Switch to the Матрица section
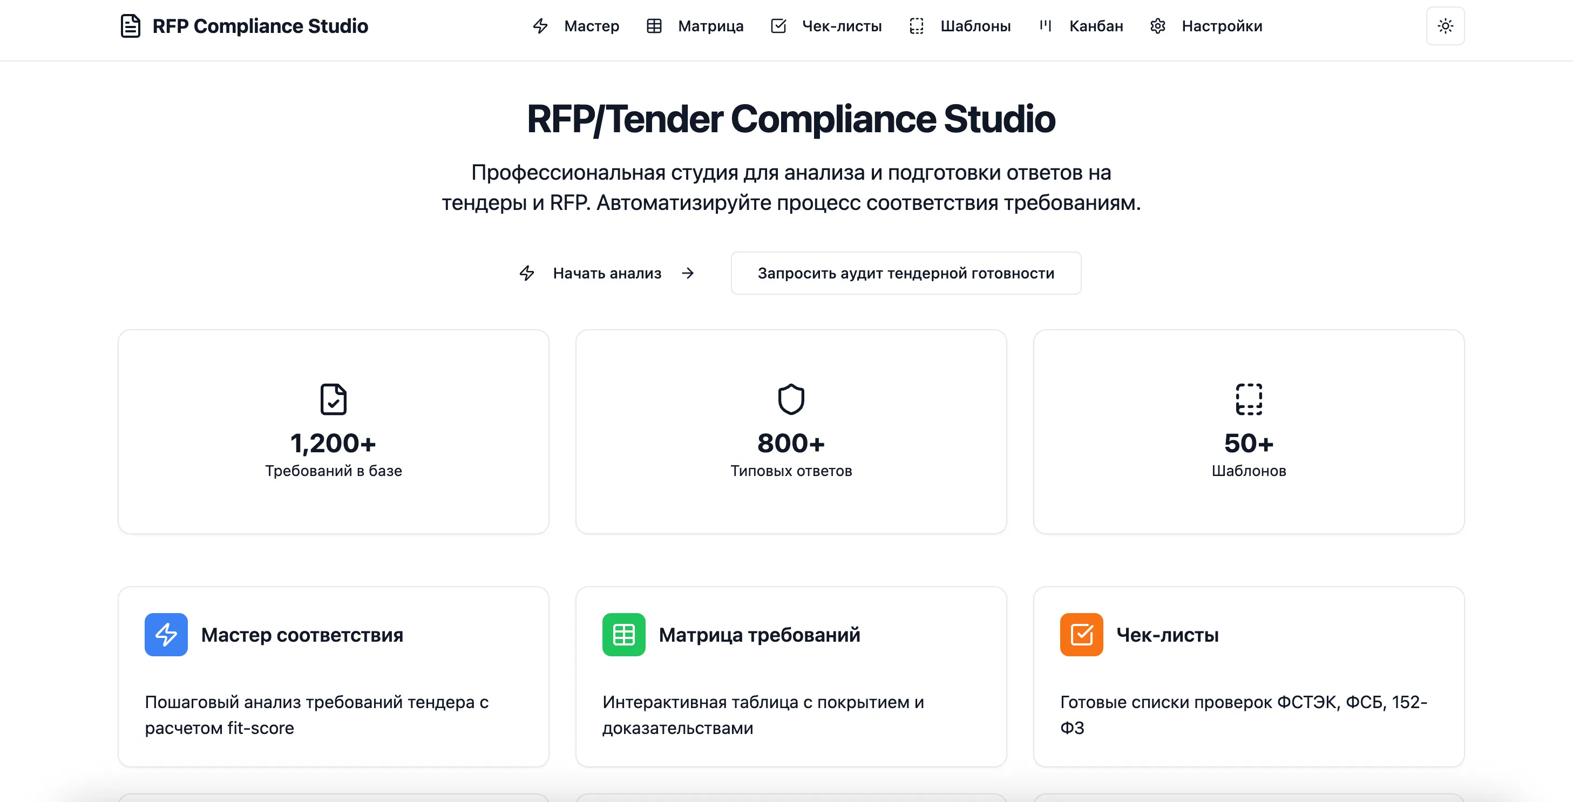 [710, 26]
